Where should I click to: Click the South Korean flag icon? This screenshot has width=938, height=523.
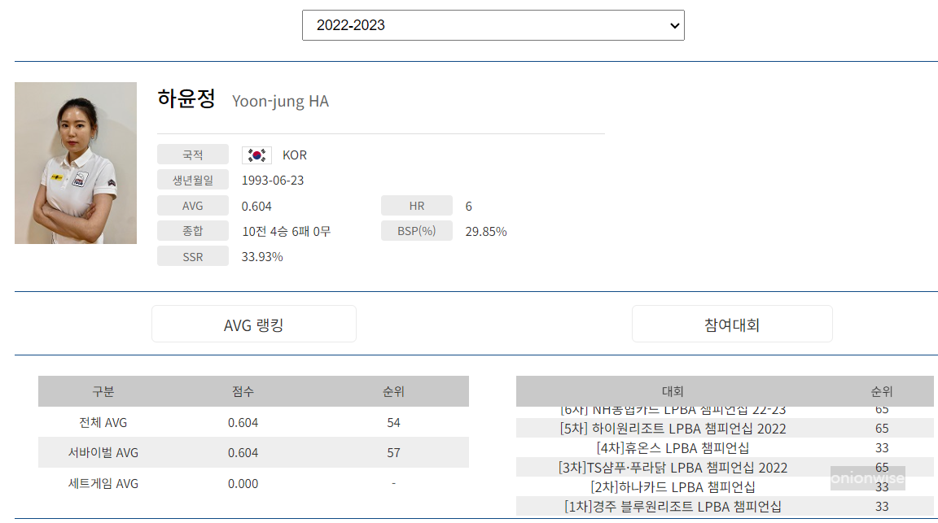click(x=256, y=155)
